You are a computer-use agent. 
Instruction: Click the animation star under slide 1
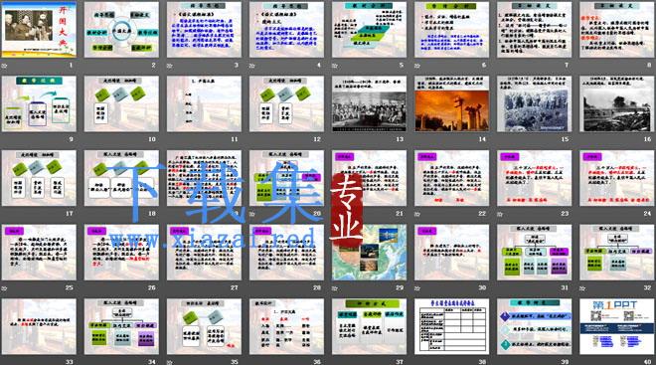click(x=4, y=66)
